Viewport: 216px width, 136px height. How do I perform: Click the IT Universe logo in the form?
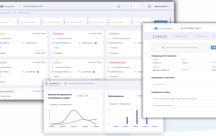(x=162, y=28)
